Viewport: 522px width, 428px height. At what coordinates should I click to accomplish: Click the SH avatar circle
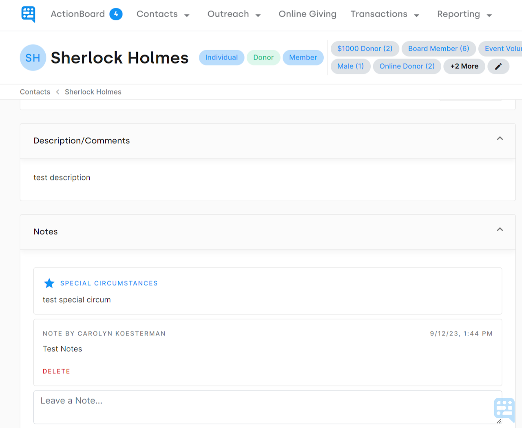tap(33, 57)
